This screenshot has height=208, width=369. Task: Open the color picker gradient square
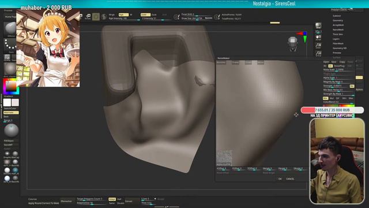click(11, 86)
